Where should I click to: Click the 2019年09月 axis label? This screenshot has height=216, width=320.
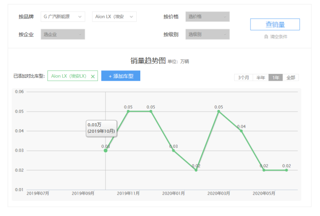coord(83,194)
